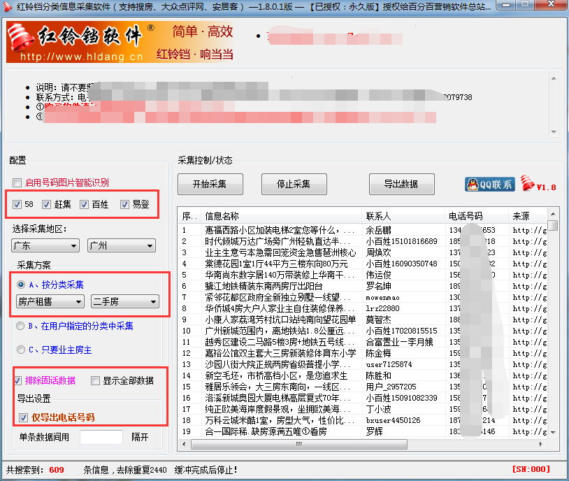Toggle 排除固话数据 checkbox
The height and width of the screenshot is (481, 569).
click(x=17, y=380)
